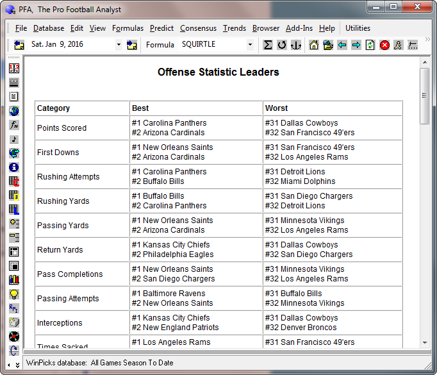Click table icon with blue L

[14, 210]
